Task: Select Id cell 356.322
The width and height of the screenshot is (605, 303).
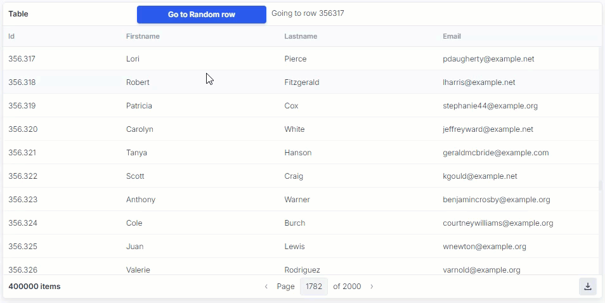Action: tap(23, 176)
